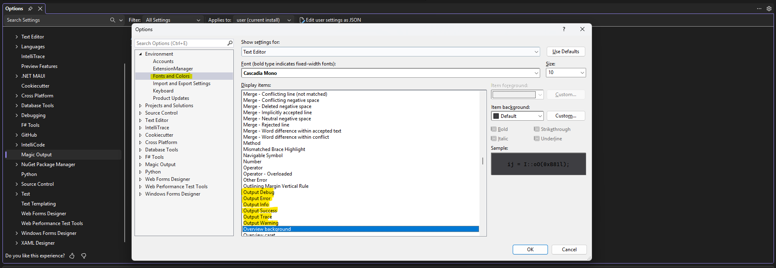Viewport: 776px width, 268px height.
Task: Open the Item background color dropdown
Action: 517,116
